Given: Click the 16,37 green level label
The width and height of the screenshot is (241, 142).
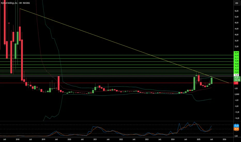Looking at the screenshot, I should 236,66.
